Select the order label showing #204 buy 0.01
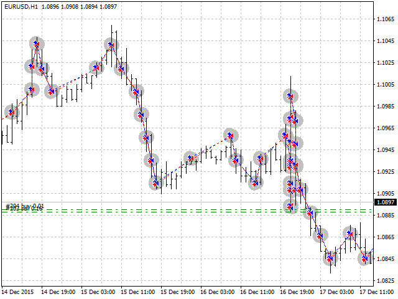Image resolution: width=398 pixels, height=299 pixels. coord(25,206)
